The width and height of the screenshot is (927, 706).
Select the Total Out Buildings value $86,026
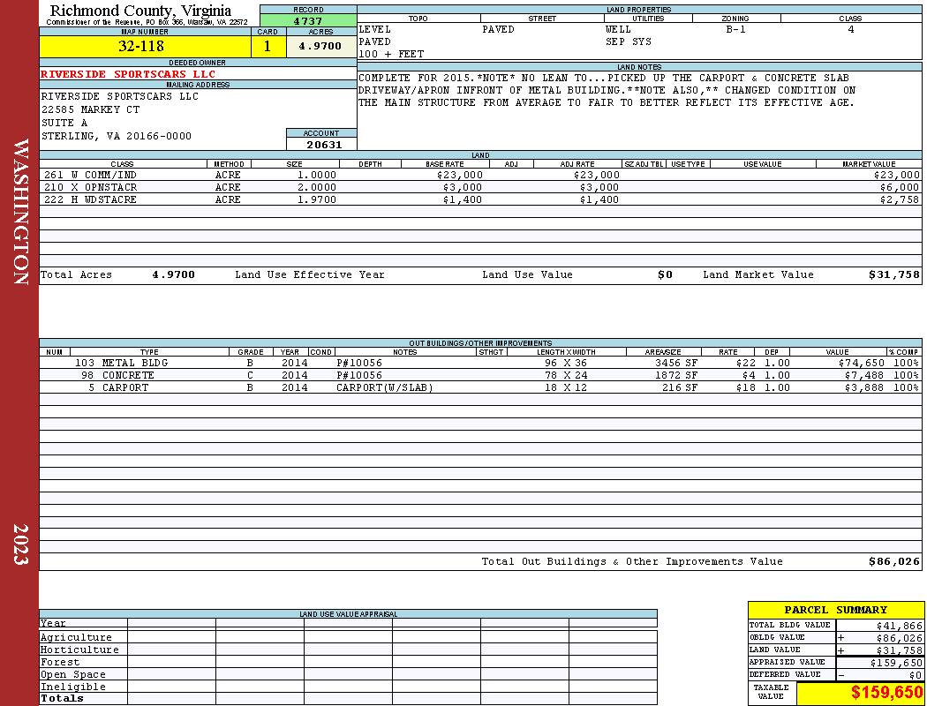[893, 562]
